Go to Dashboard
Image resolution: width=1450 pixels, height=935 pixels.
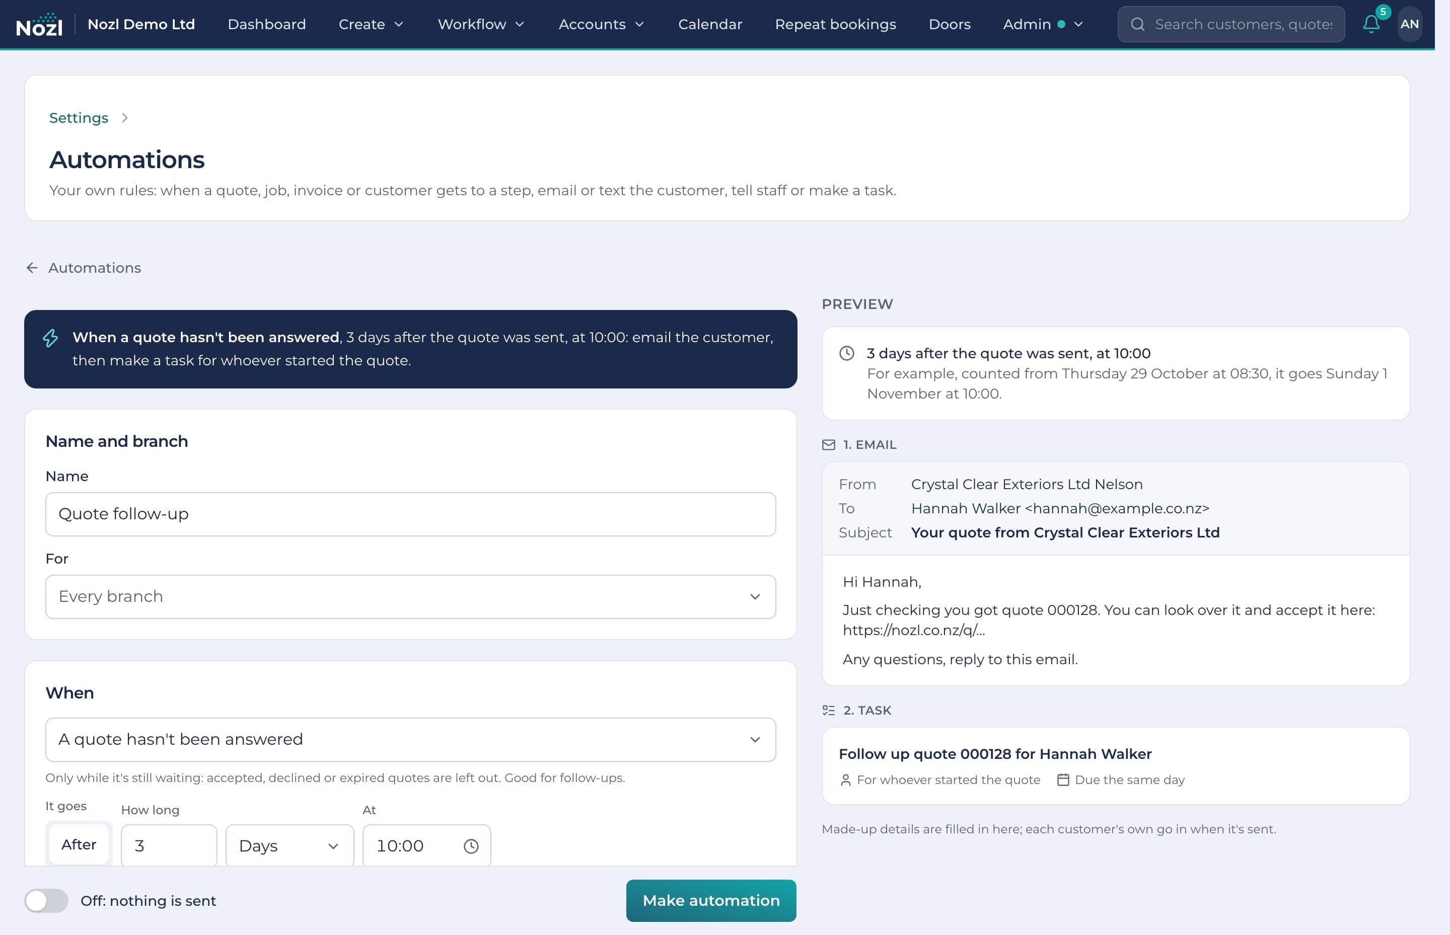267,24
